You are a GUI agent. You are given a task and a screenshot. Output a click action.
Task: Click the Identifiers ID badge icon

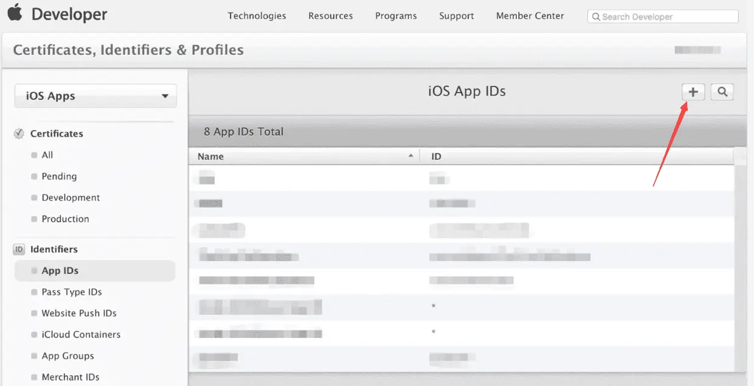[x=19, y=249]
